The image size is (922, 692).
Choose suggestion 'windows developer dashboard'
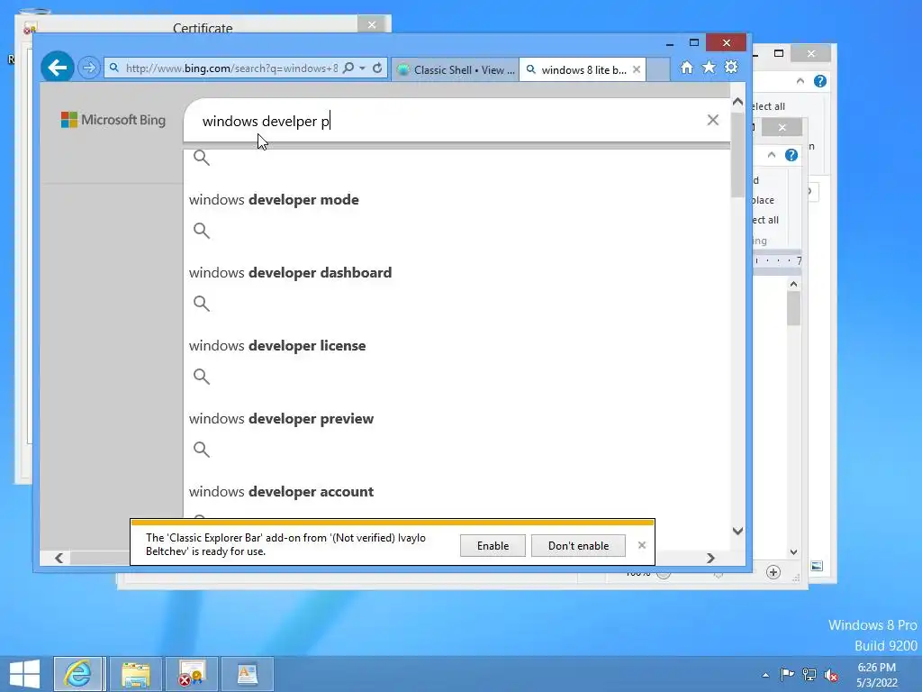(x=291, y=272)
